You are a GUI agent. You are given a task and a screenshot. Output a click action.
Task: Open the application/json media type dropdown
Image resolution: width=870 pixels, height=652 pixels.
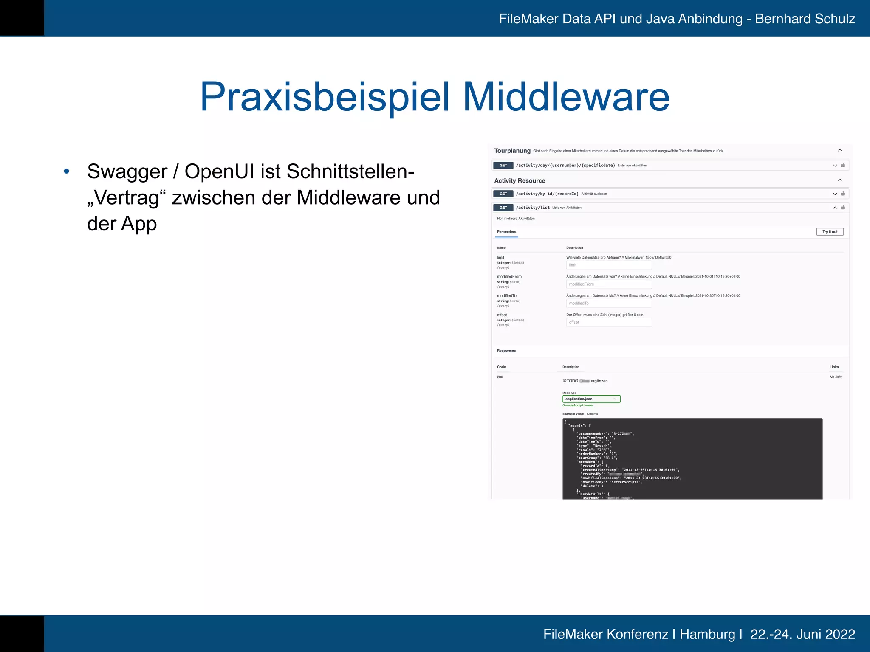pos(591,399)
